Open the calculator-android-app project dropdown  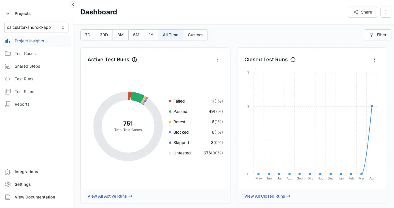36,27
